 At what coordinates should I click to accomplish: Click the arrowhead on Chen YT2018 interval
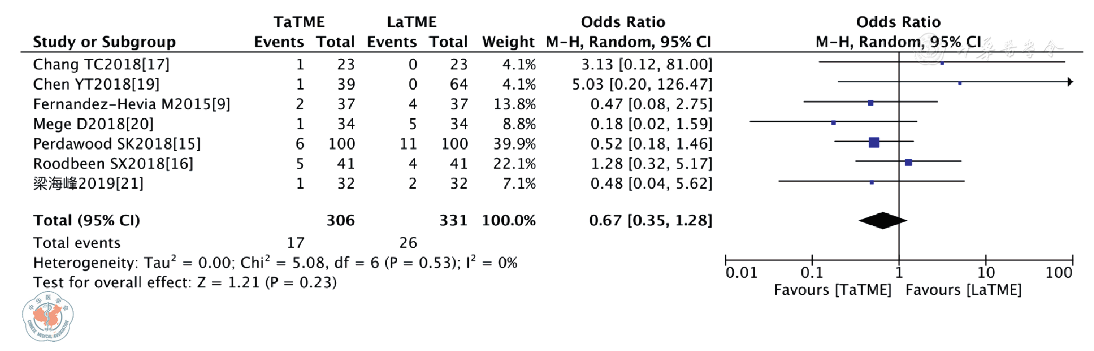pos(1070,82)
